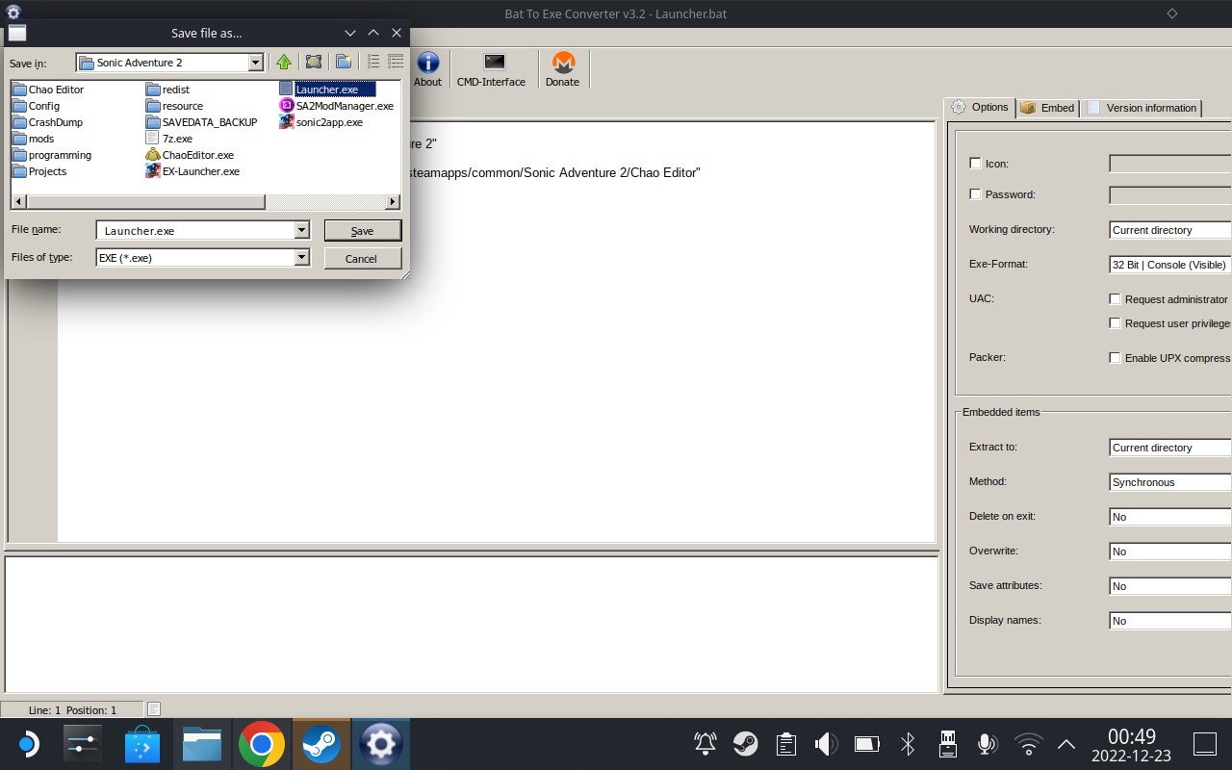This screenshot has height=770, width=1232.
Task: Open the Files of type dropdown
Action: point(302,257)
